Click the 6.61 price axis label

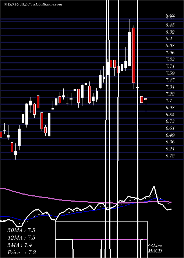(170, 128)
